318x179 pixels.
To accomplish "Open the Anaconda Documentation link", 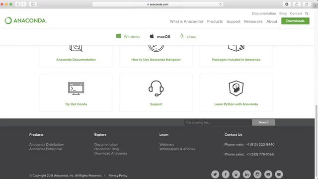I will pyautogui.click(x=76, y=60).
